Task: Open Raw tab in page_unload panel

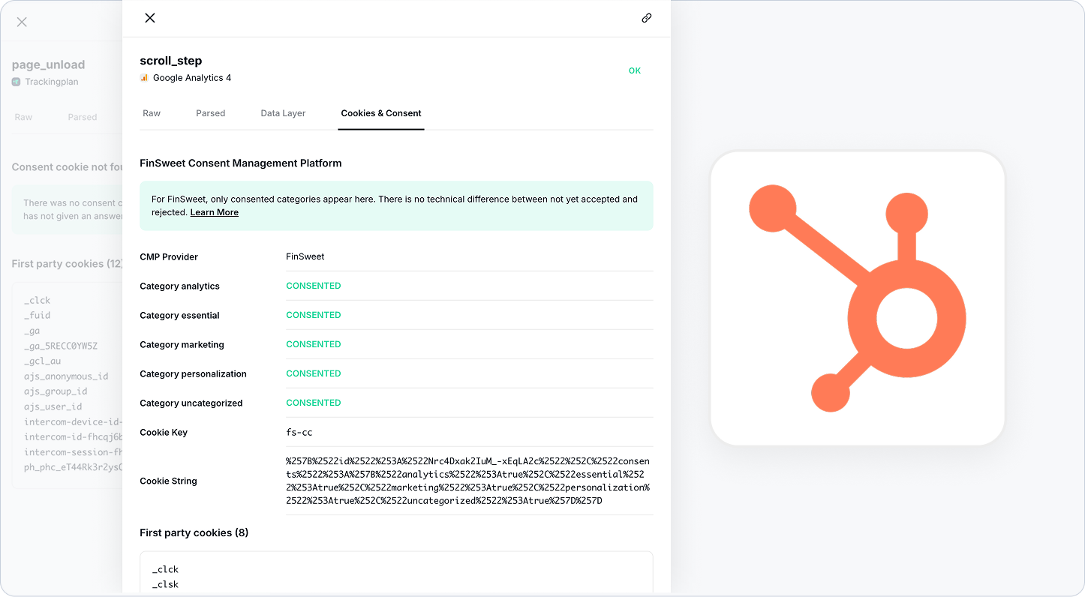Action: click(23, 117)
